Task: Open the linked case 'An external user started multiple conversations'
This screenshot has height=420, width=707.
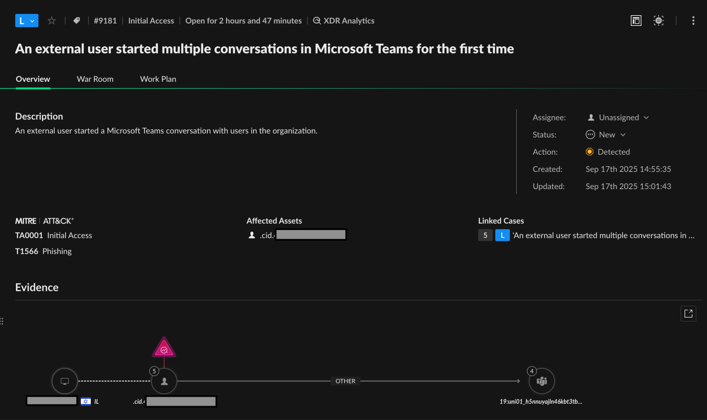Action: pos(603,235)
